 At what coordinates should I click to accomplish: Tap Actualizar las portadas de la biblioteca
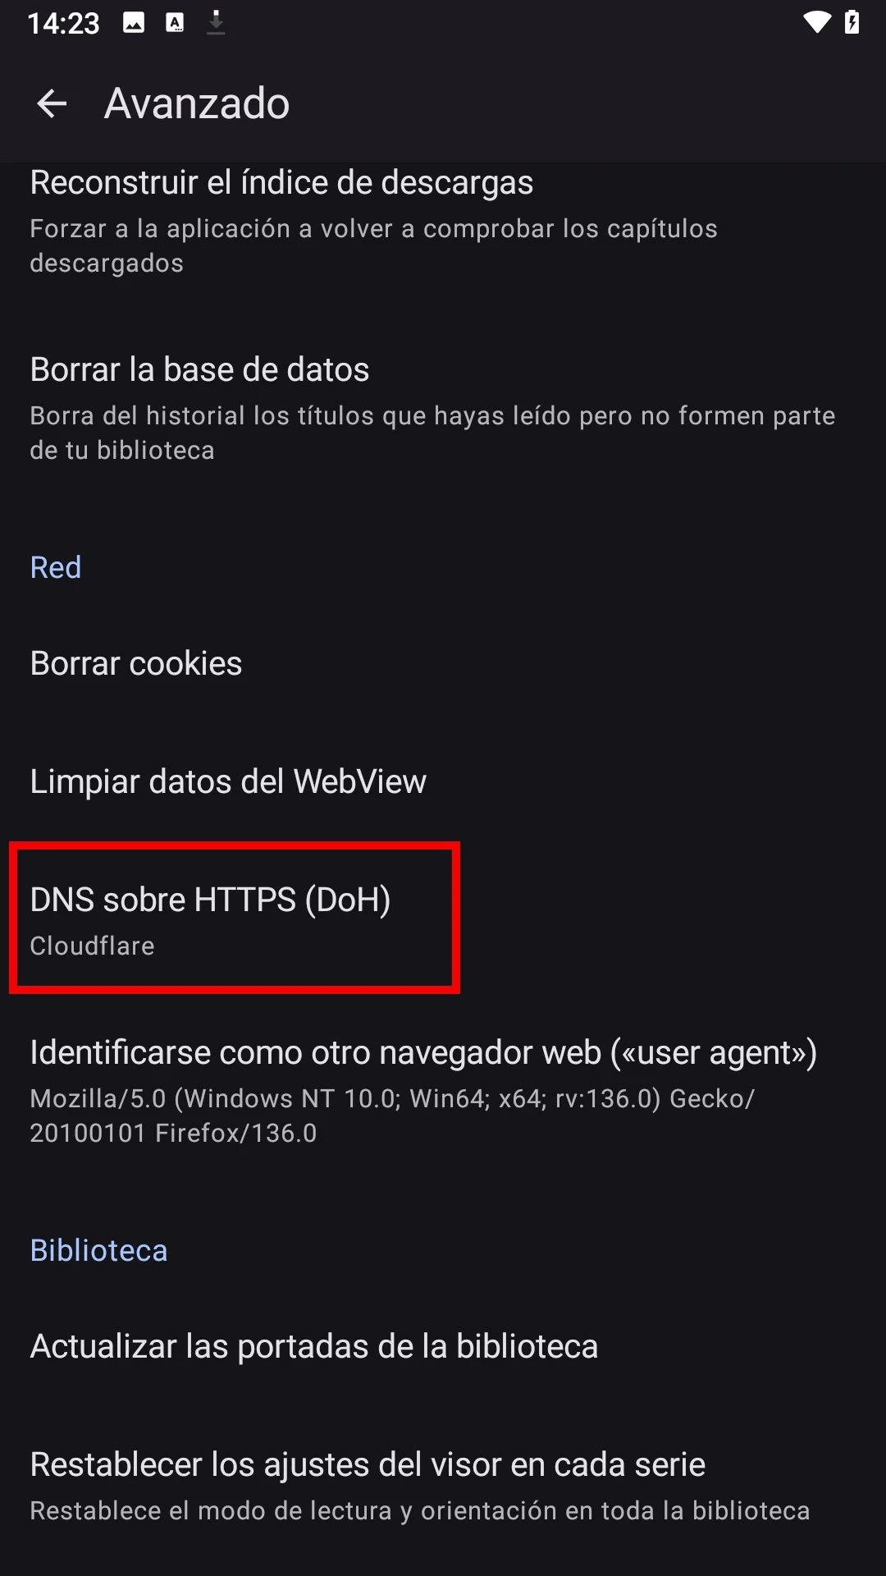(443, 1346)
